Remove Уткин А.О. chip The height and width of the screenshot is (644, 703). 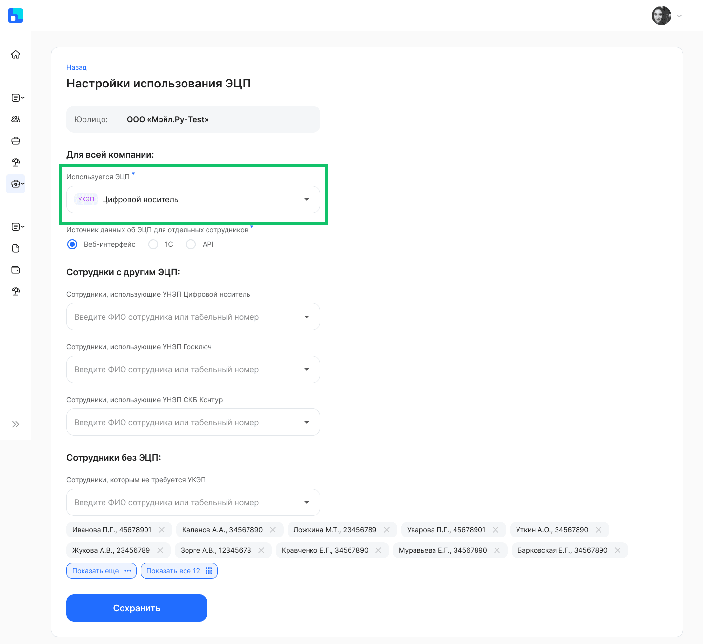[599, 530]
